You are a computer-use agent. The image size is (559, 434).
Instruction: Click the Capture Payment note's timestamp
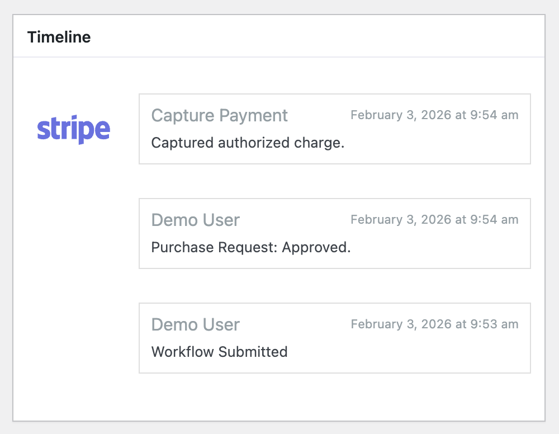pos(434,115)
